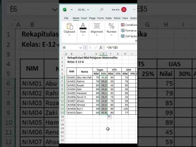
Task: Switch to the Insert tab
Action: (x=84, y=18)
